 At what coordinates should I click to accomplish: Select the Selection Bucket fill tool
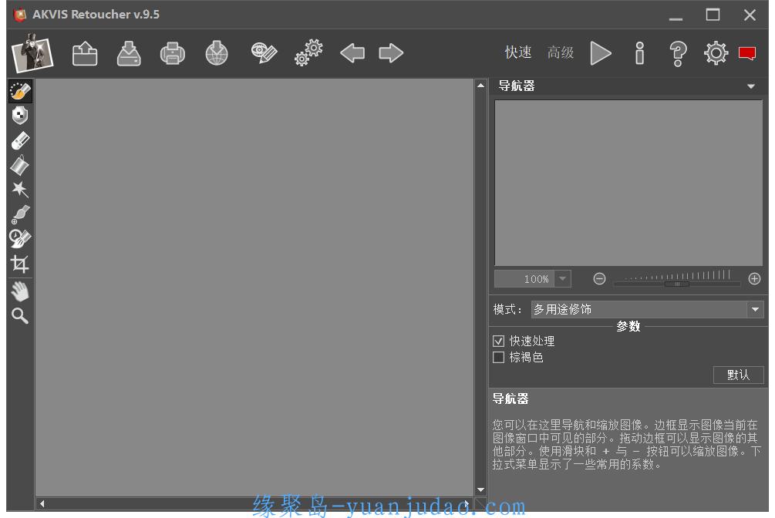tap(20, 165)
